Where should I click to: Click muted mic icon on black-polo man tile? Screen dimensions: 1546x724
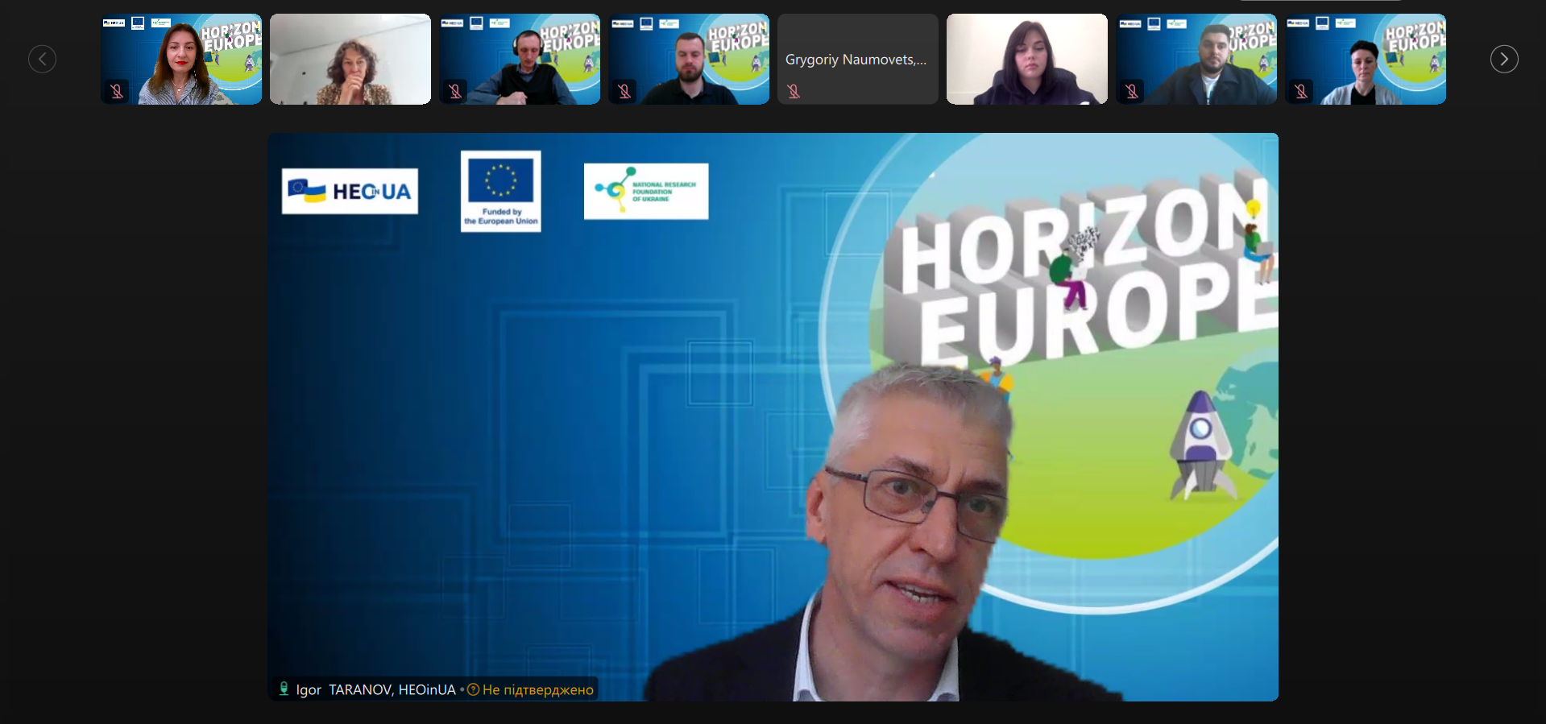pyautogui.click(x=624, y=91)
